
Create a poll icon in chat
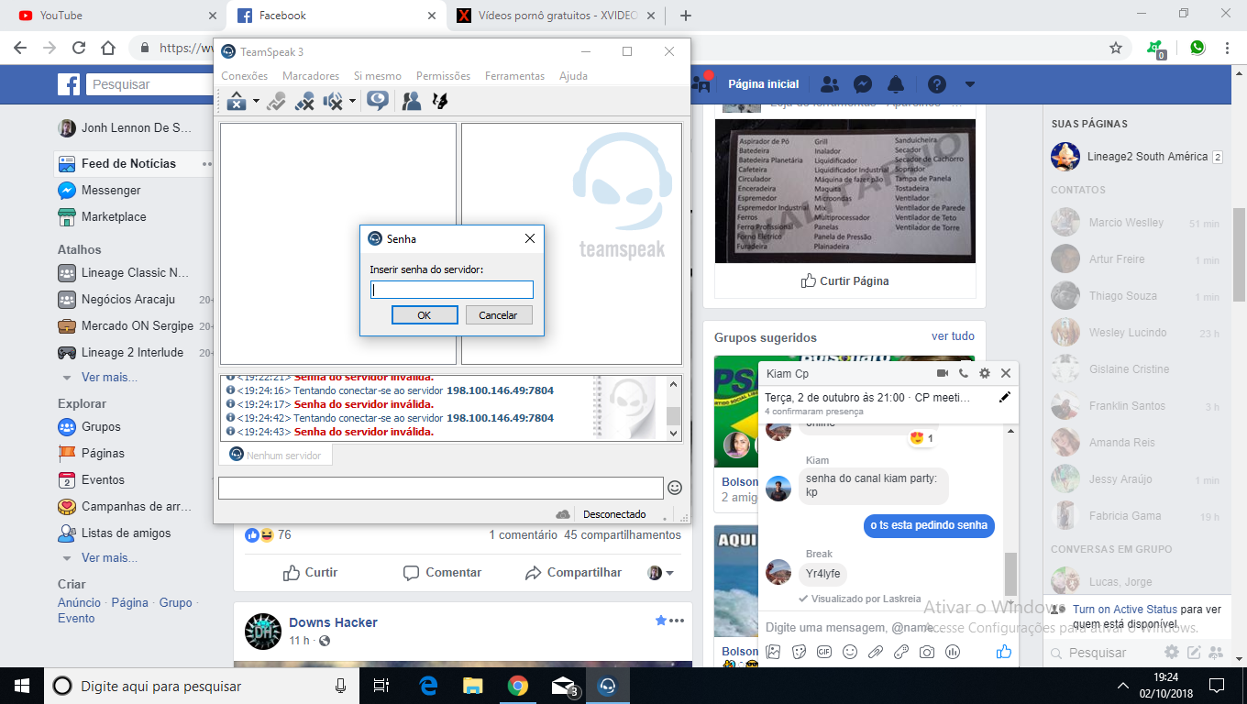point(953,652)
